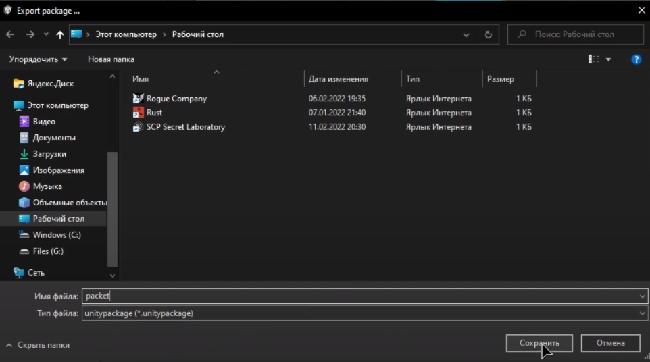Open the Help question mark icon
This screenshot has height=362, width=650.
tap(636, 59)
